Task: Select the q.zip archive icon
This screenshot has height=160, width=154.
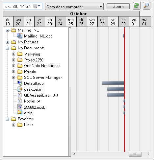Action: tap(20, 113)
